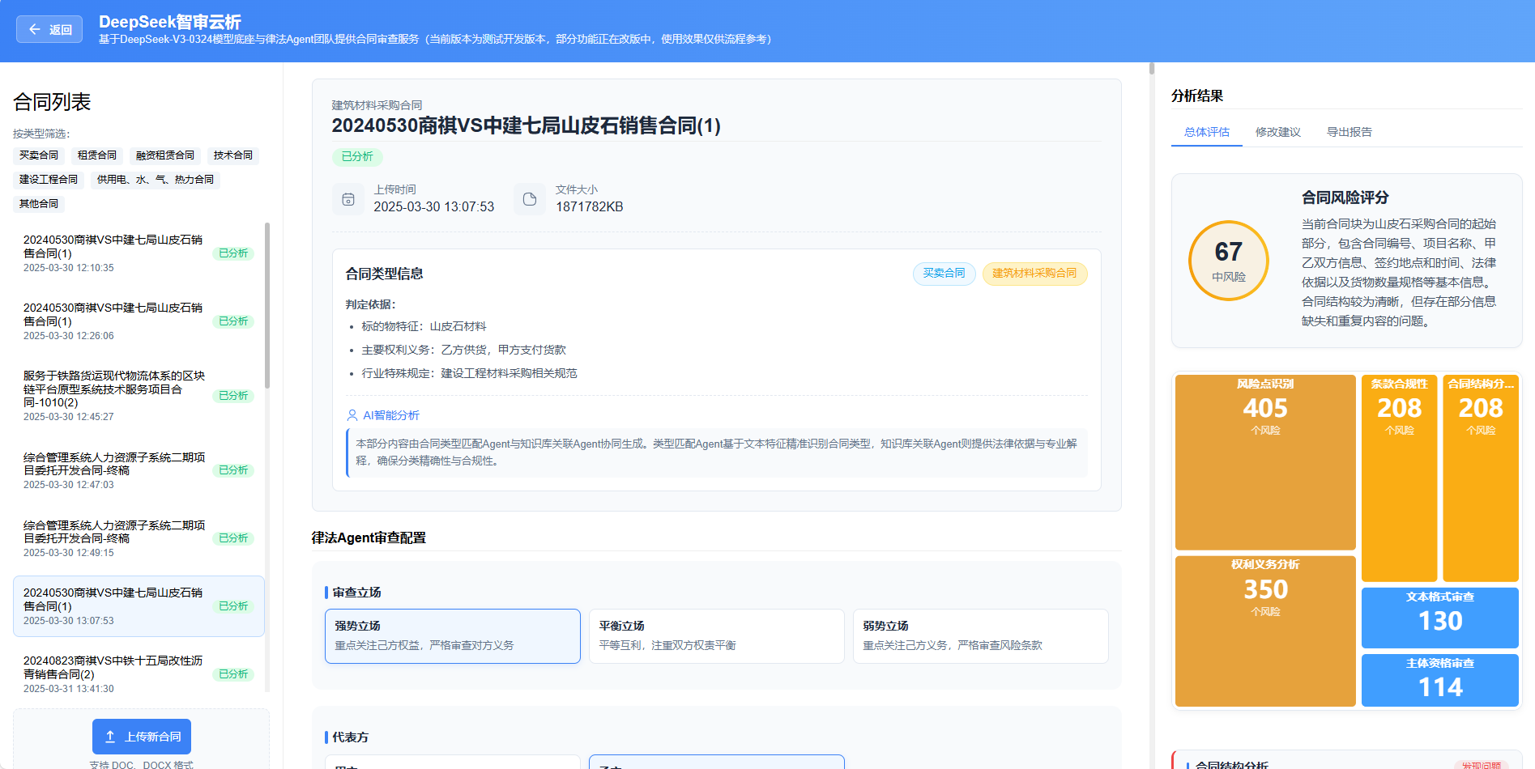Click the upload arrow icon on 上传新合同
Viewport: 1535px width, 769px height.
(110, 737)
